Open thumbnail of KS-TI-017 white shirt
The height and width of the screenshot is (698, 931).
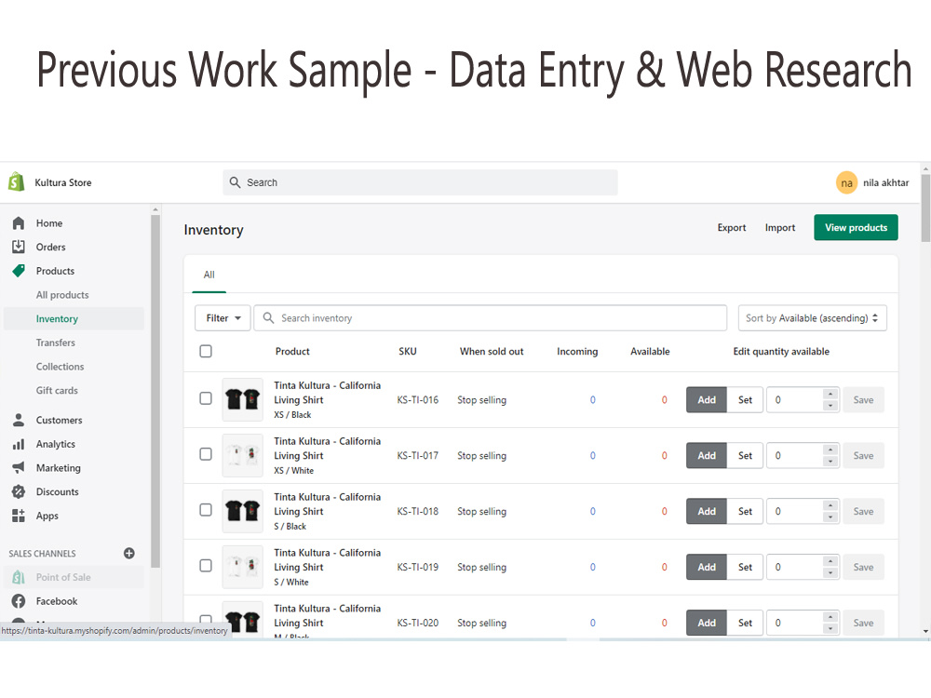pyautogui.click(x=242, y=455)
